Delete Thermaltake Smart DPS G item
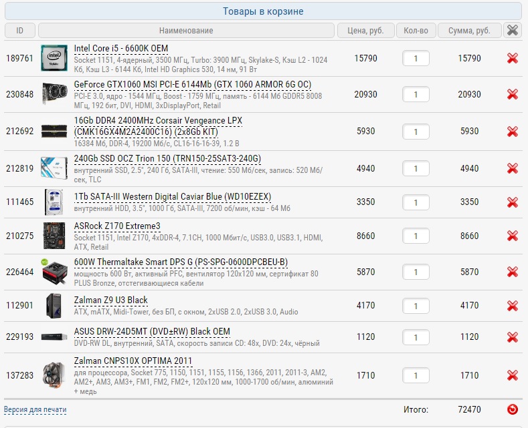The image size is (528, 428). coord(512,272)
